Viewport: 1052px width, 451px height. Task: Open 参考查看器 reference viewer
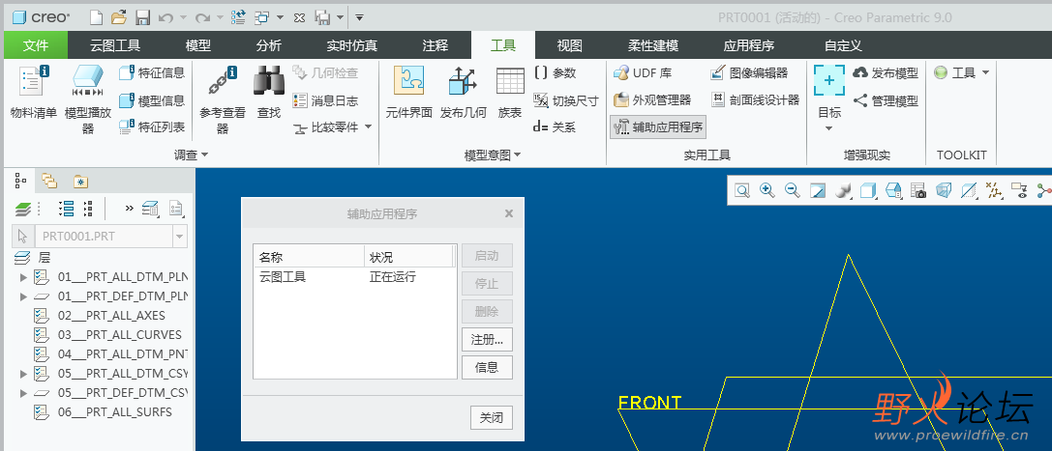coord(223,99)
